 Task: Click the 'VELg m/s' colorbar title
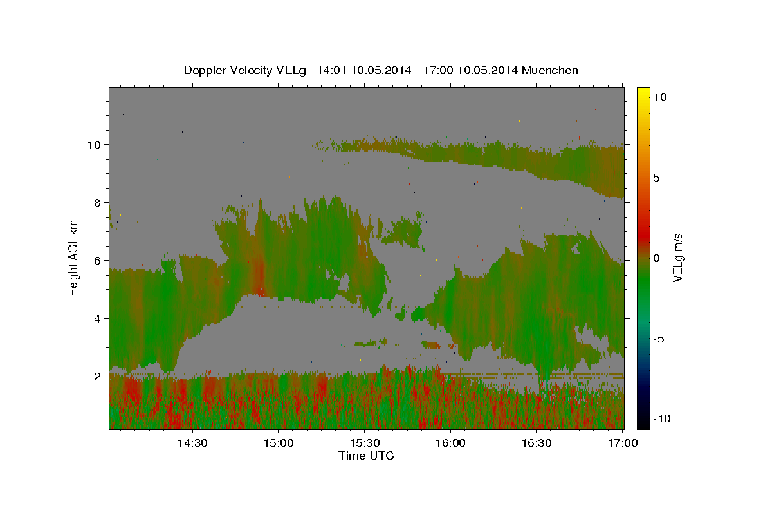pyautogui.click(x=678, y=257)
